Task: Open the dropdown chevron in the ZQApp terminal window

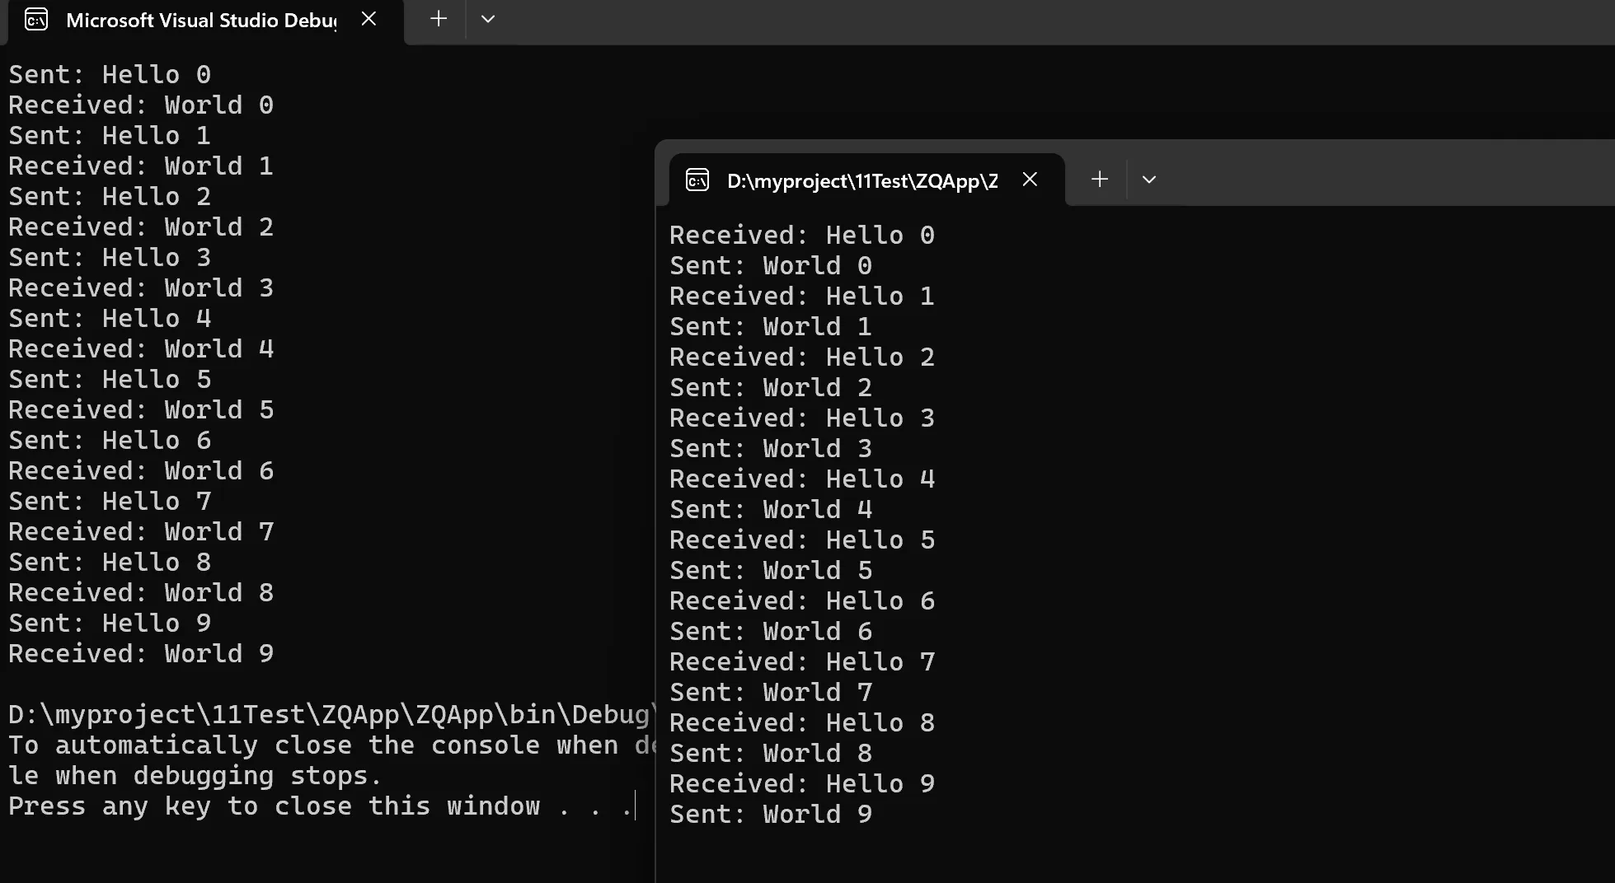Action: point(1149,180)
